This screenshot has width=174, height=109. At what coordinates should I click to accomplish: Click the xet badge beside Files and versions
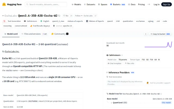pos(45,34)
